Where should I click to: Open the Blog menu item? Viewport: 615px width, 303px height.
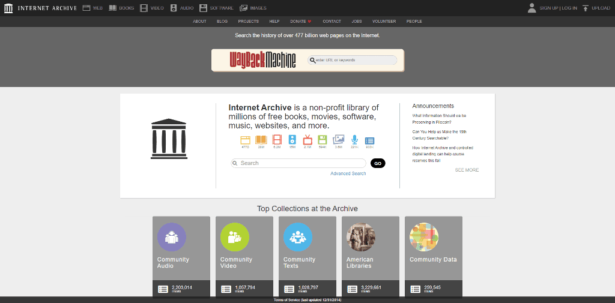(222, 21)
